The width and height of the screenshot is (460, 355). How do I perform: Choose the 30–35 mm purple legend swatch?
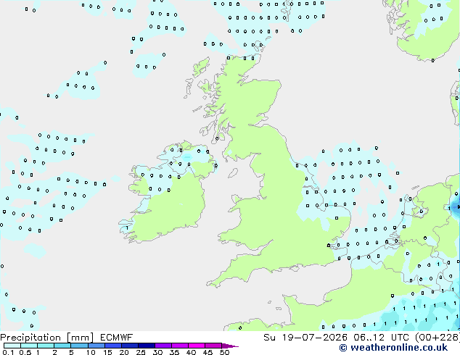pyautogui.click(x=163, y=346)
